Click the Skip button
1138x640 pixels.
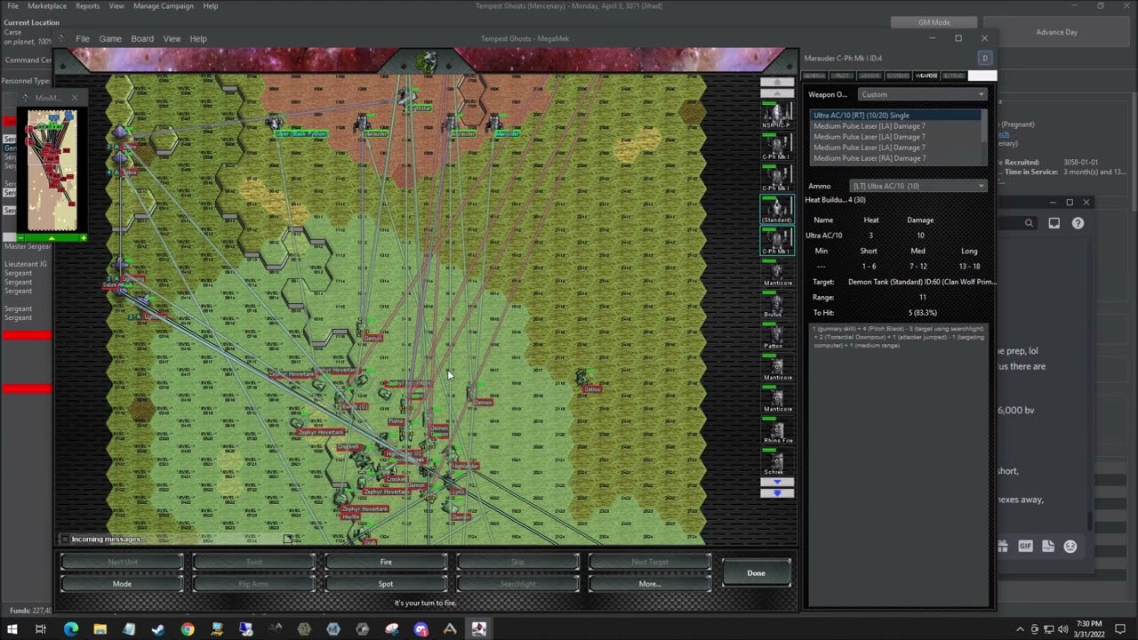pos(517,562)
